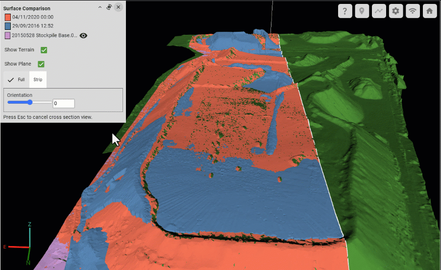The height and width of the screenshot is (270, 441).
Task: Toggle visibility of 20150528 Stockpile Base
Action: click(x=83, y=36)
